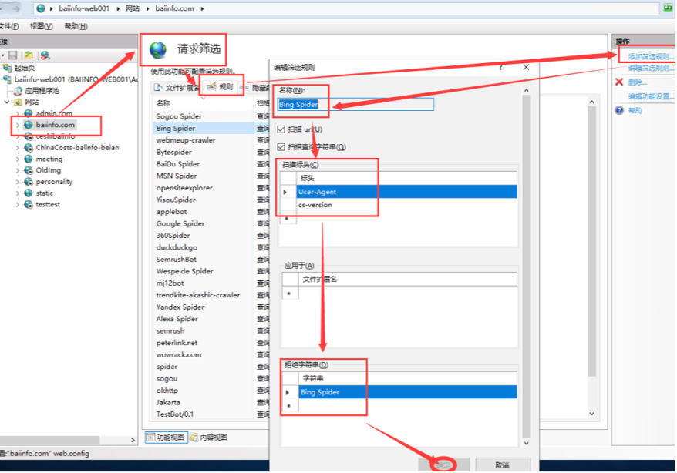Select TestBot/0.1 in rules list

click(175, 414)
